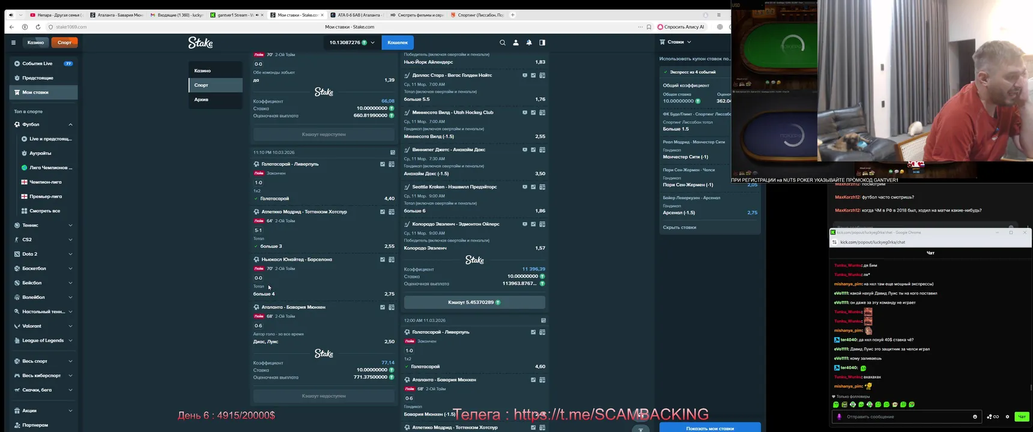1033x432 pixels.
Task: Open stats icon for Ньюкасл Юнайтед - Барселона row
Action: (383, 260)
